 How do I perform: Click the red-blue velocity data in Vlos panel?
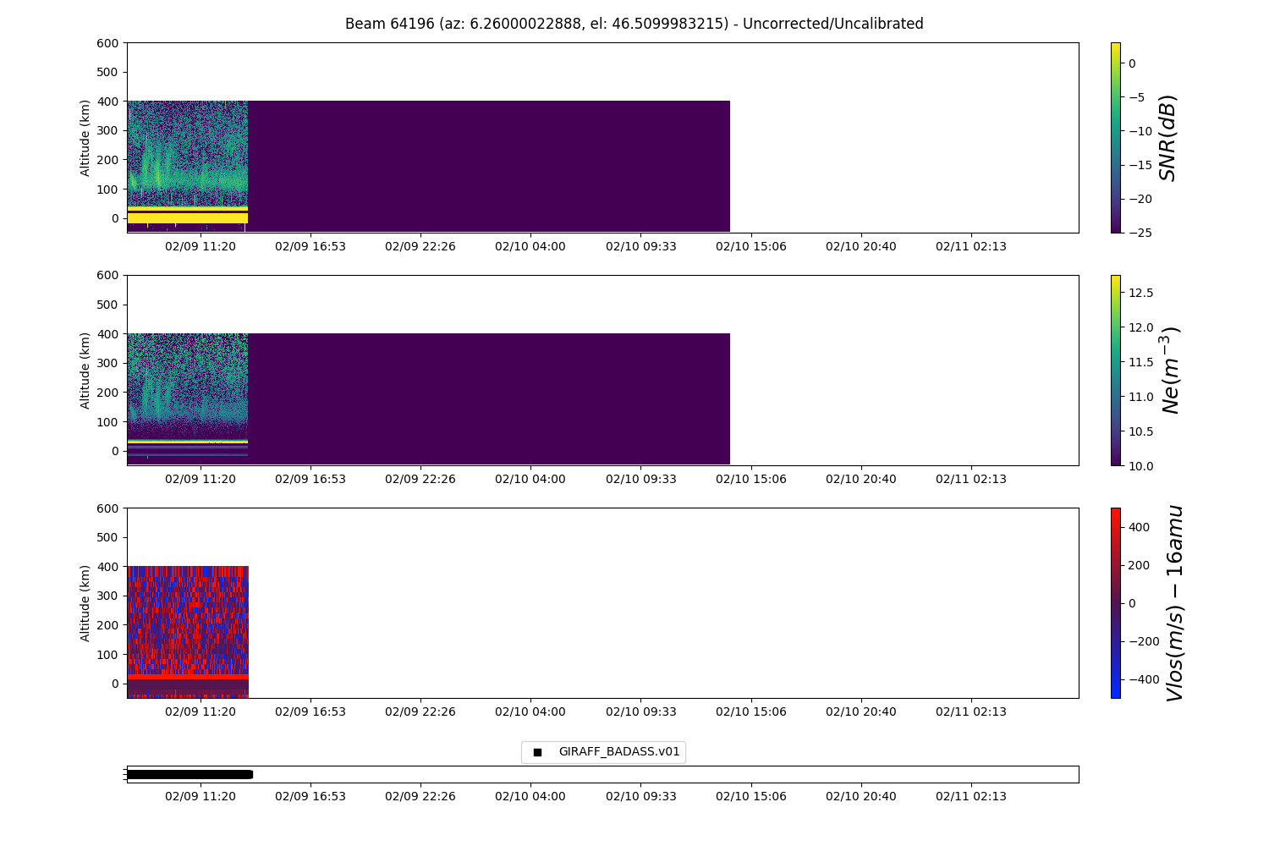187,631
